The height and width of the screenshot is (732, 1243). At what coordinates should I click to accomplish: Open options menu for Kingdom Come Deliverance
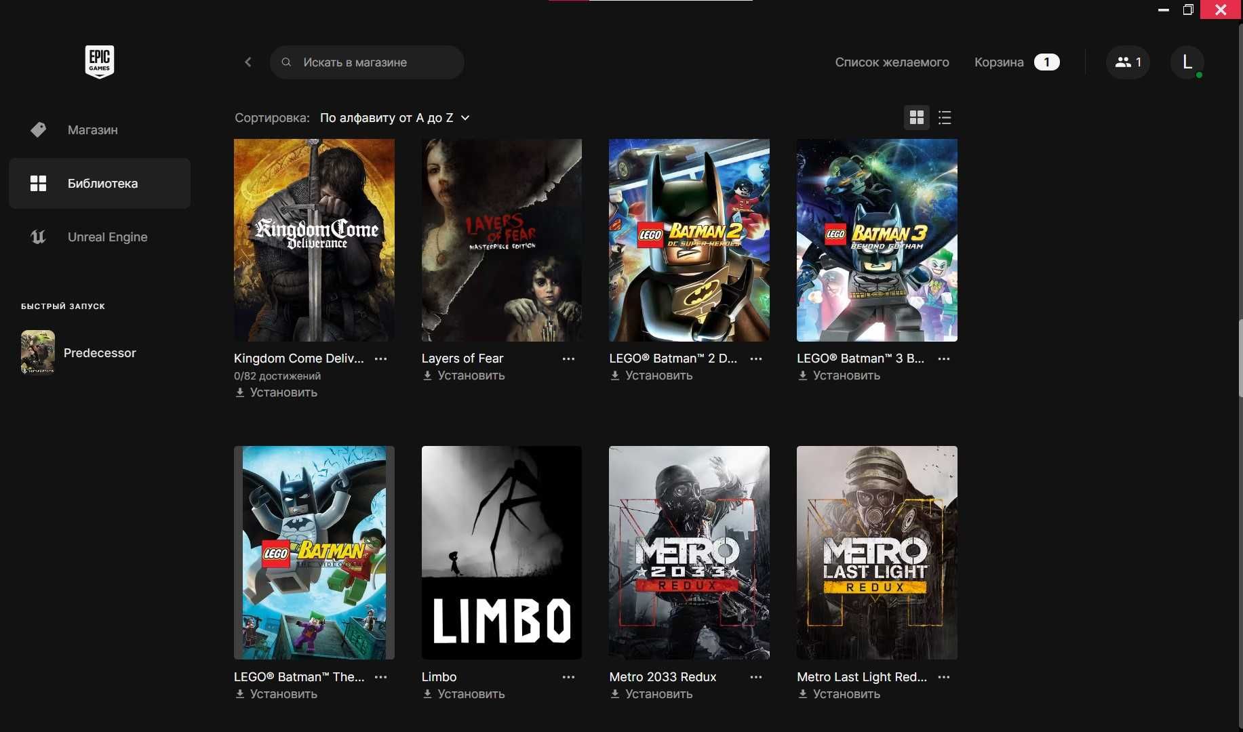click(x=381, y=359)
